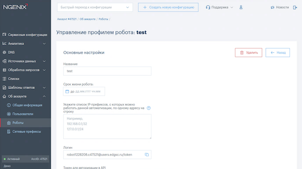
Task: Click the NGENIX logo
Action: pos(15,7)
